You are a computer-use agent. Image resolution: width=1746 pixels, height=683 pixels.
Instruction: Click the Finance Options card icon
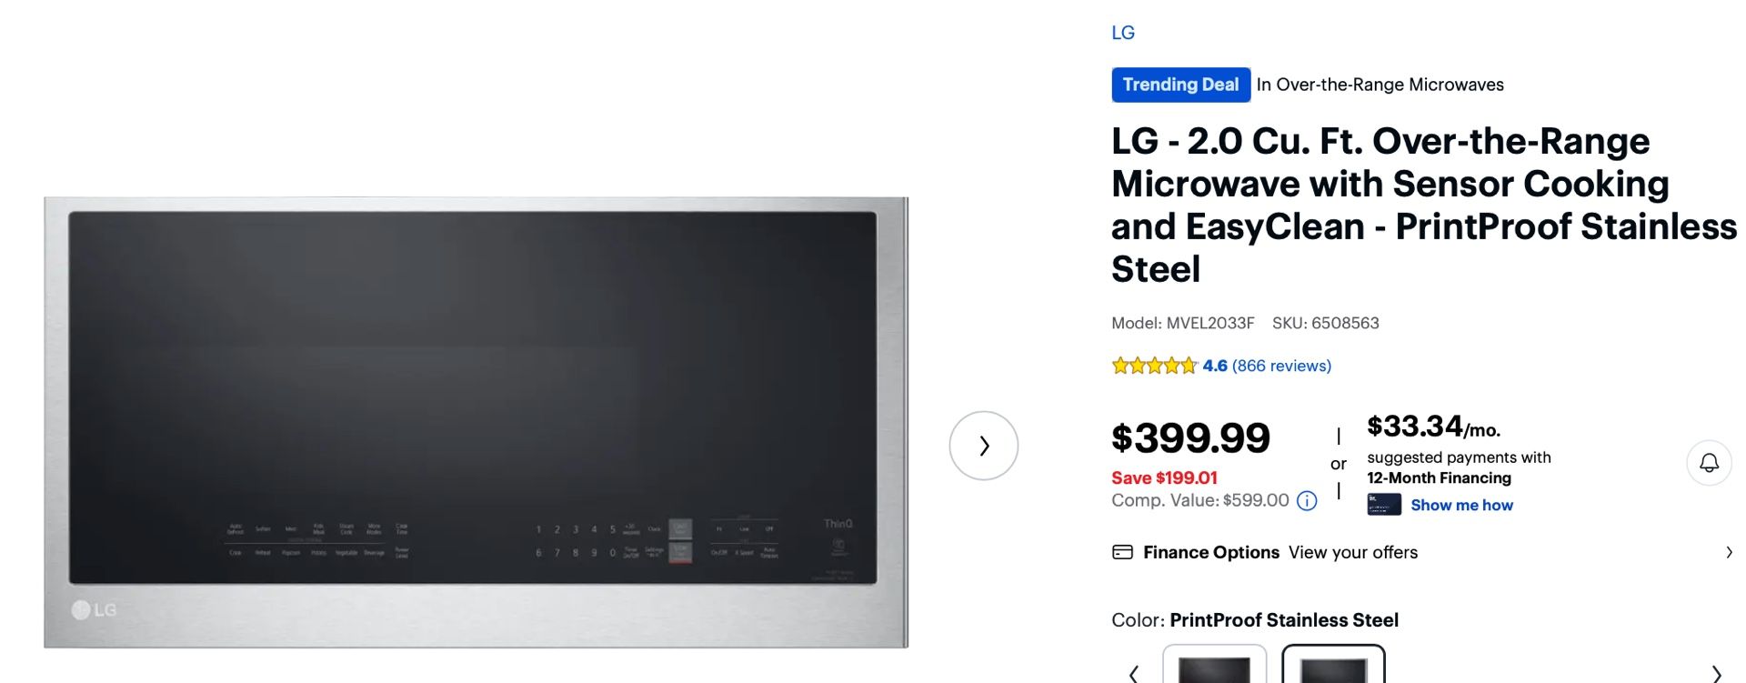[x=1122, y=552]
